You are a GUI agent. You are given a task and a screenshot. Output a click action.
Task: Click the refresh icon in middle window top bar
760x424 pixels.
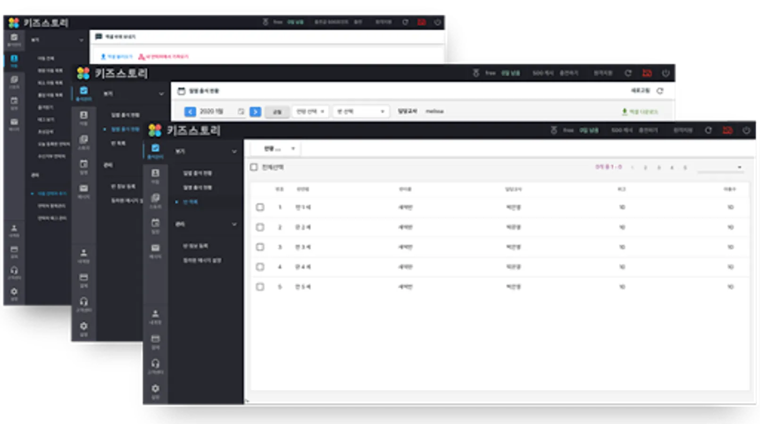pos(628,73)
